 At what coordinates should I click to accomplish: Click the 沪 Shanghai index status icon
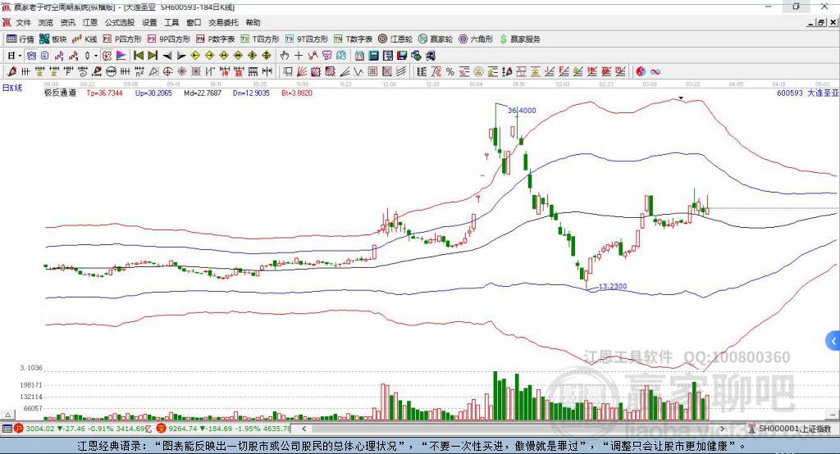click(x=19, y=429)
